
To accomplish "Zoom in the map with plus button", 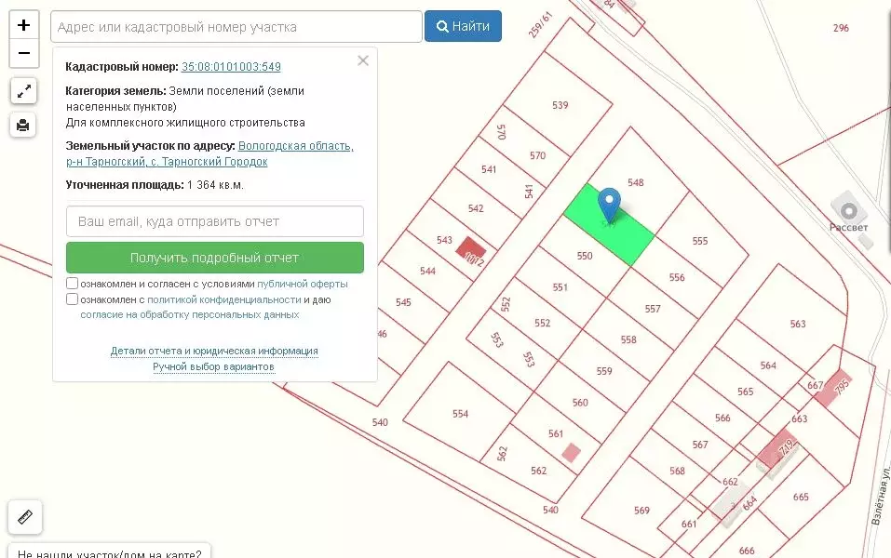I will point(24,25).
